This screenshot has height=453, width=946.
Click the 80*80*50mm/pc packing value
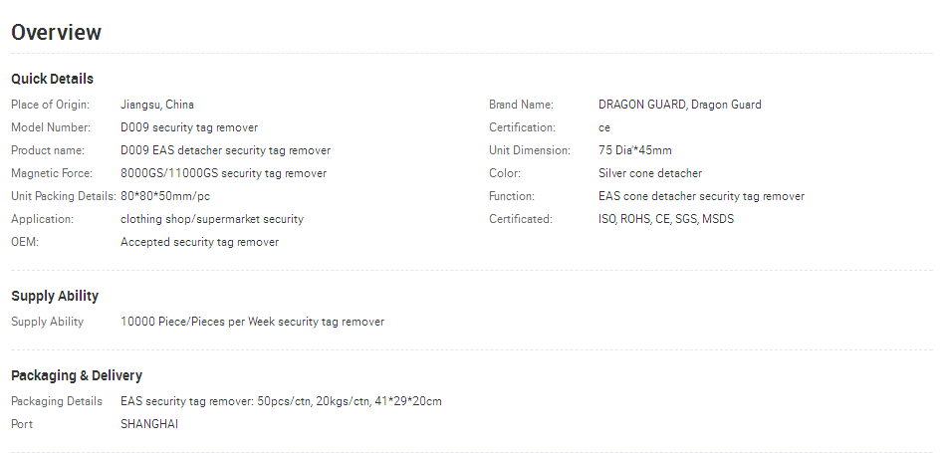(x=165, y=196)
